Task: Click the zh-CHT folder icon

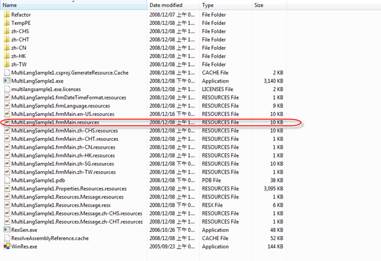Action: pyautogui.click(x=7, y=40)
